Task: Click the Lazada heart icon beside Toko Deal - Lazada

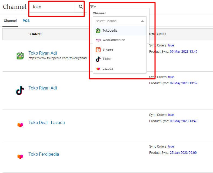Action: pos(20,125)
